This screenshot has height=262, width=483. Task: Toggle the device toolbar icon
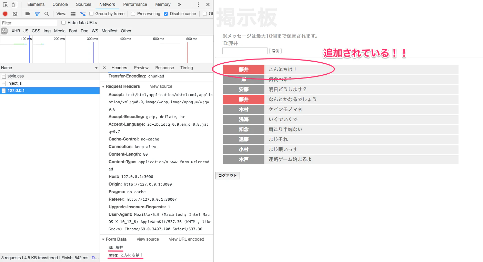pos(14,4)
